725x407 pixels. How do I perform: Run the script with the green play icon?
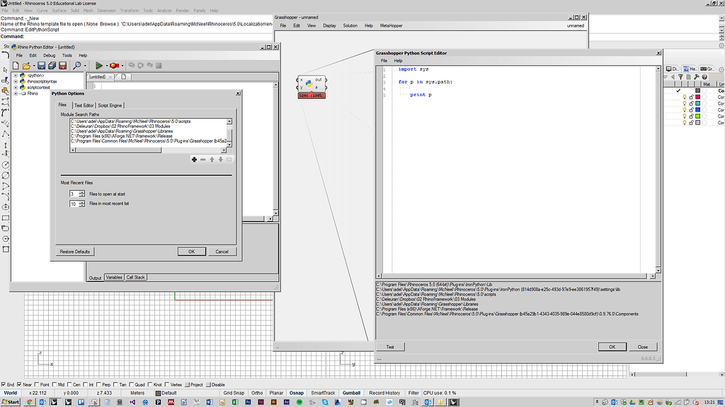98,65
